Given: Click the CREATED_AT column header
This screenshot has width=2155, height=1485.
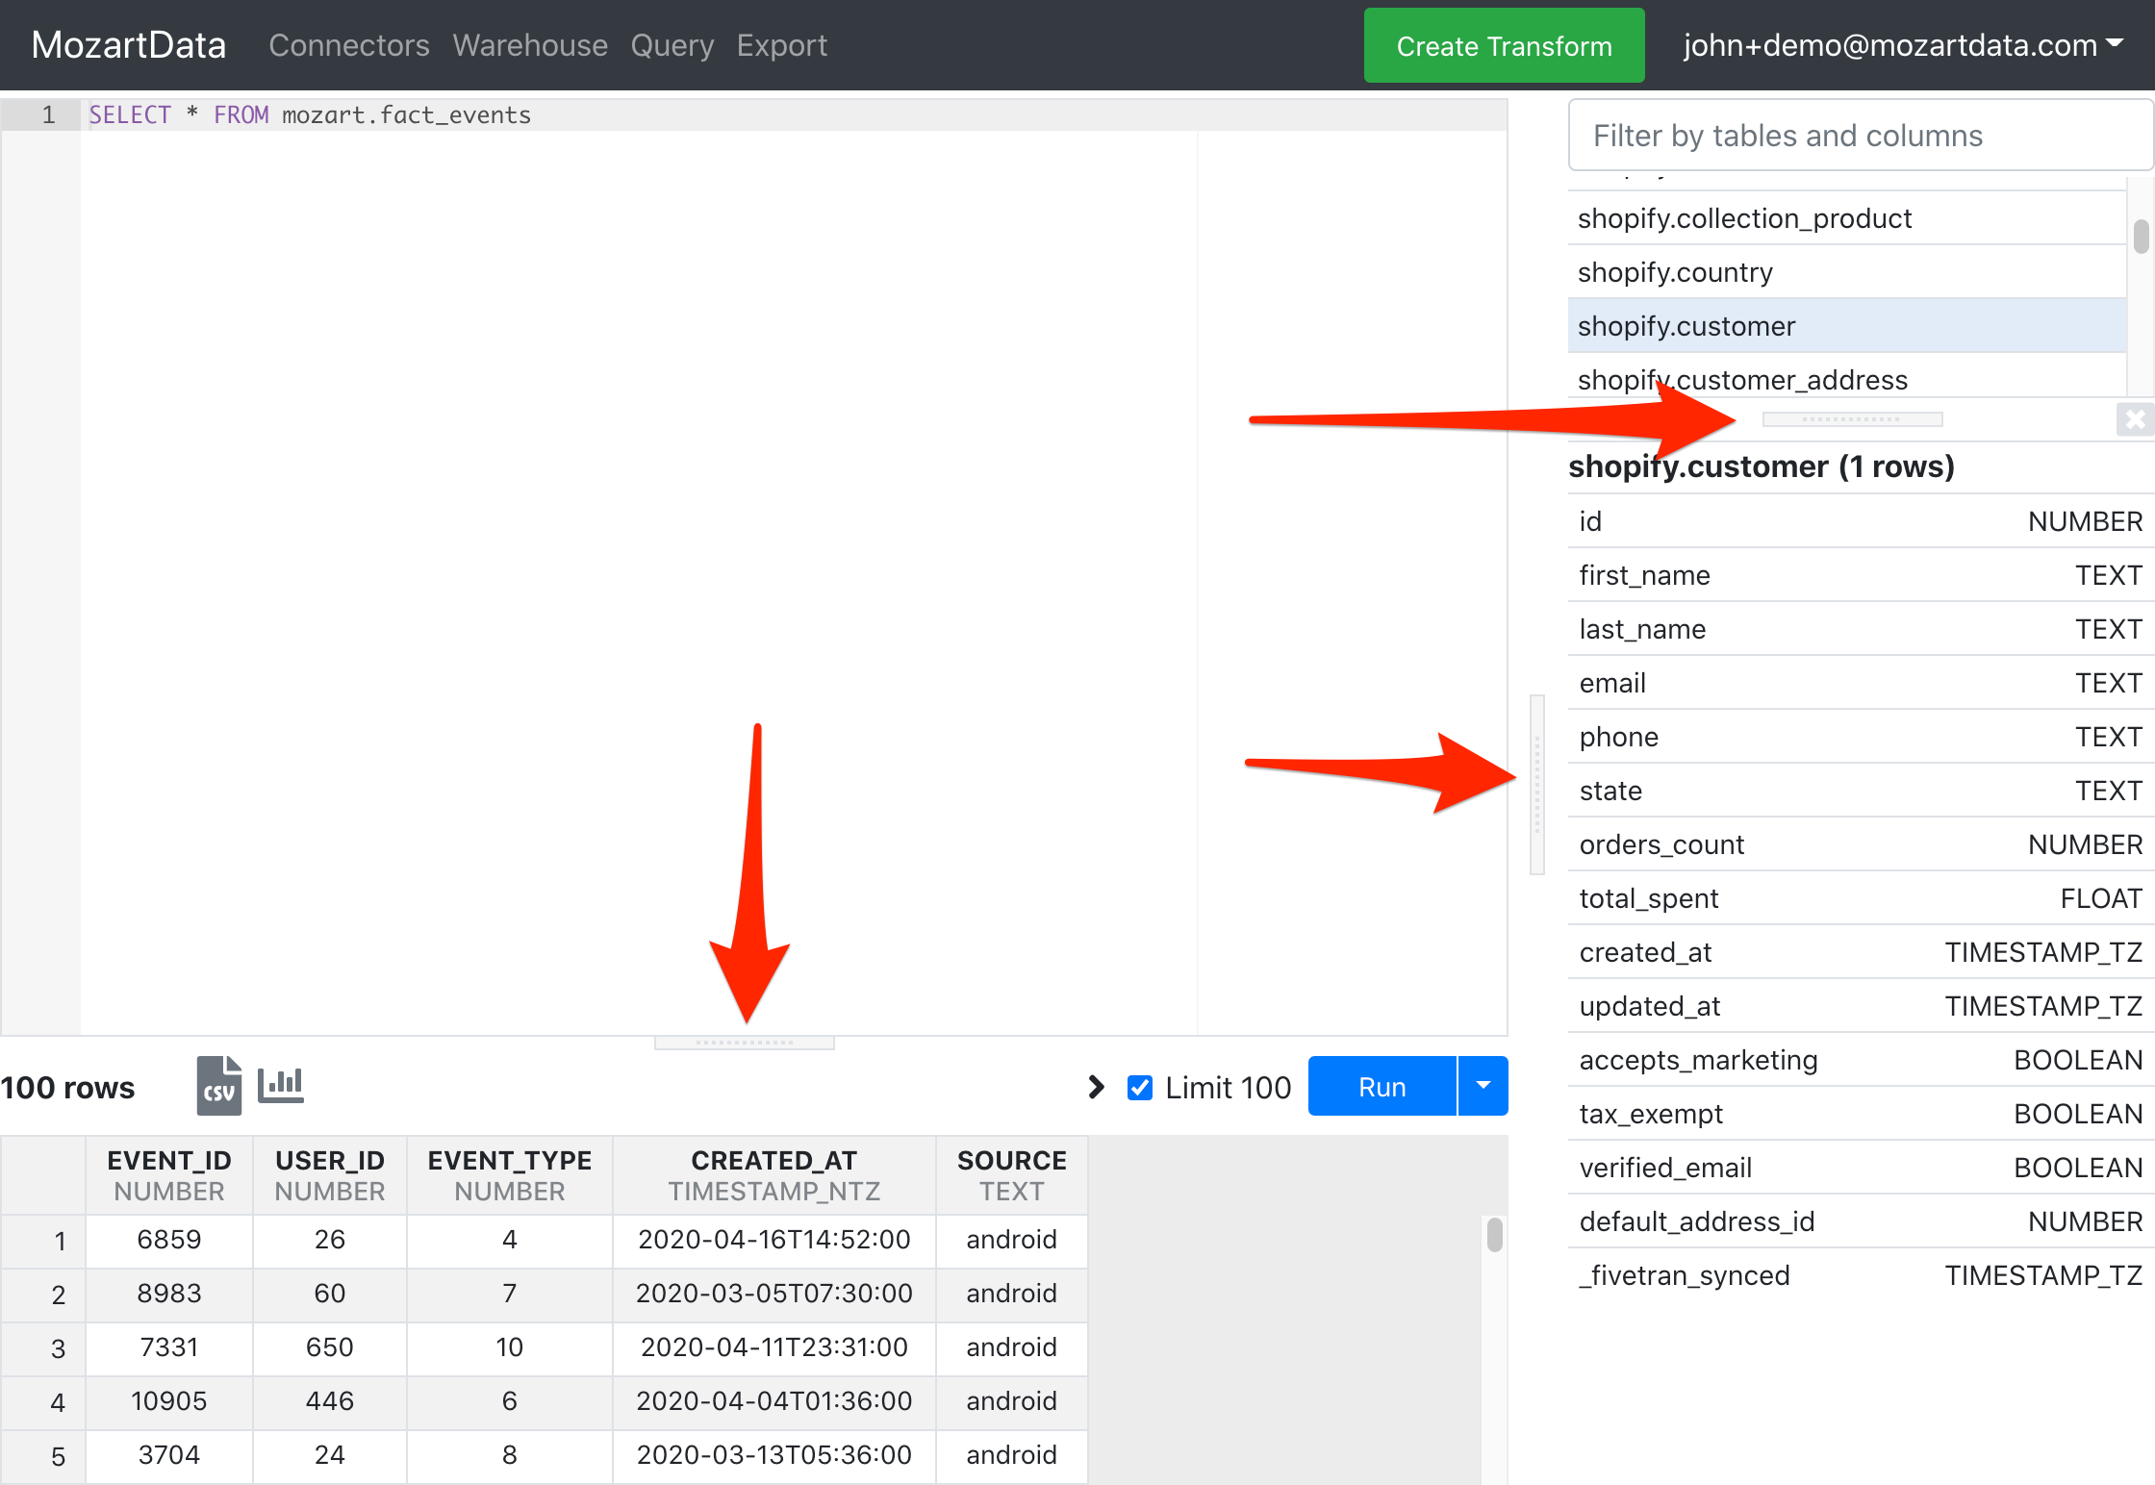Looking at the screenshot, I should 774,1175.
